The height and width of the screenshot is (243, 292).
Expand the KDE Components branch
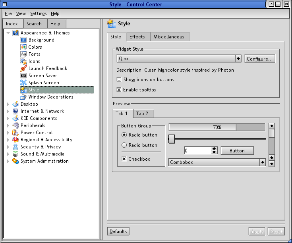pyautogui.click(x=8, y=118)
